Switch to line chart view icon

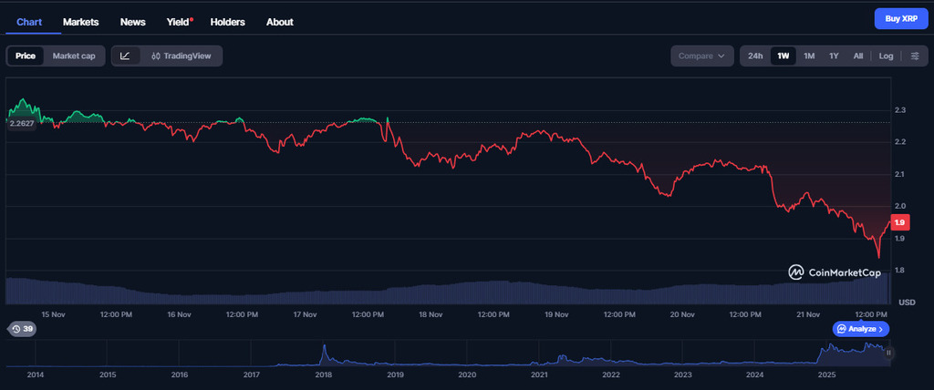[x=125, y=56]
